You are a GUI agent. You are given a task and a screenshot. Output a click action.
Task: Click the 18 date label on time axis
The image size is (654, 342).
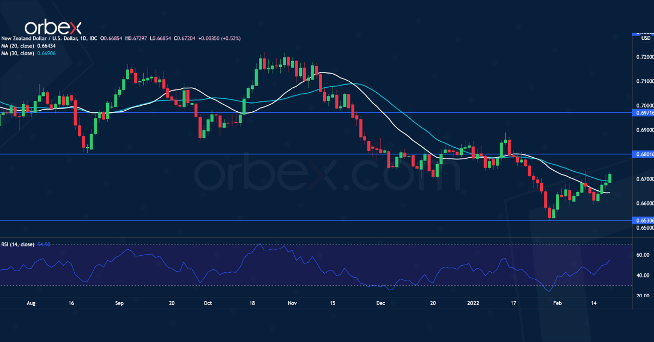[x=252, y=302]
